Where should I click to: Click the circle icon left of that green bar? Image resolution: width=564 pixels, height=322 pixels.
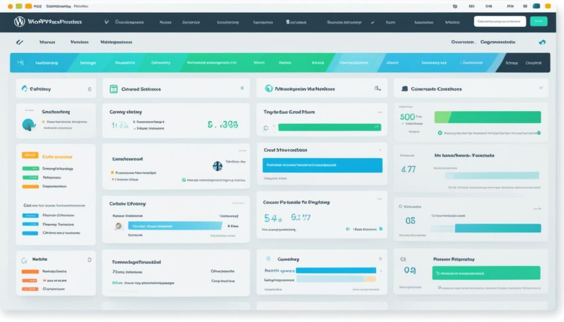(x=266, y=128)
